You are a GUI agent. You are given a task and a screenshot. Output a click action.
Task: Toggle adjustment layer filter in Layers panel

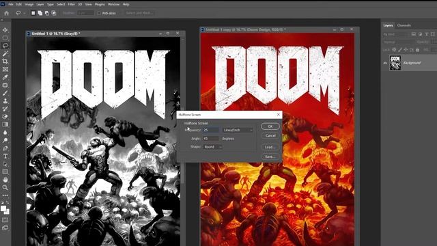(x=420, y=34)
